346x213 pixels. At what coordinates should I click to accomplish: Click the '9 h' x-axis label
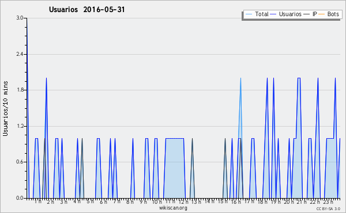click(x=143, y=201)
